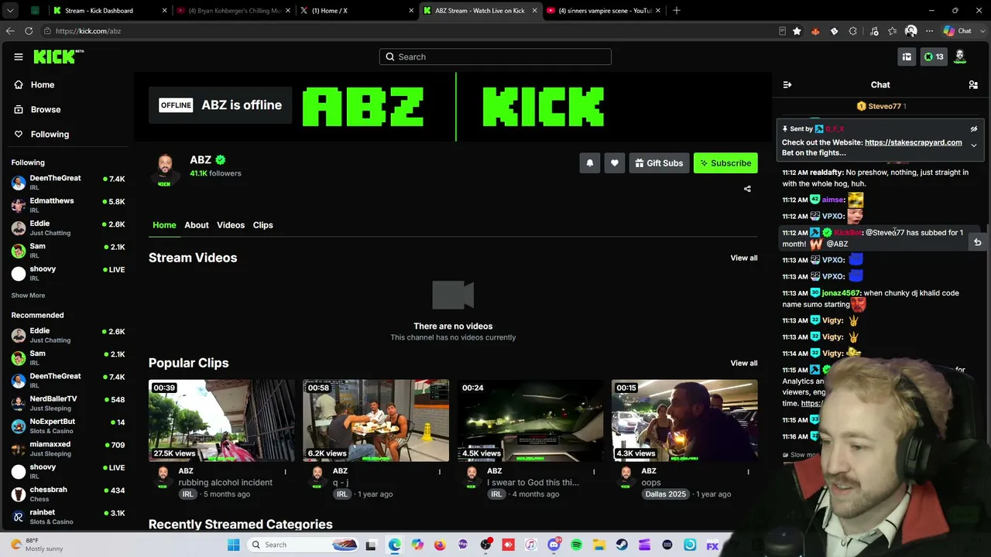Open options for 'rubbing alcohol incident' clip

(x=285, y=471)
